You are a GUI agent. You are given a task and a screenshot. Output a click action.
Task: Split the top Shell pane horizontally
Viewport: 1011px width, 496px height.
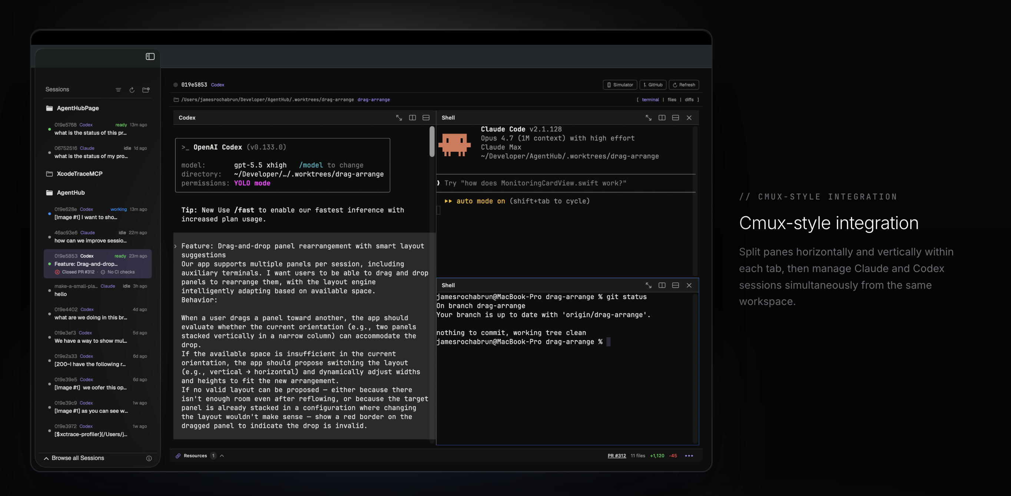tap(676, 118)
